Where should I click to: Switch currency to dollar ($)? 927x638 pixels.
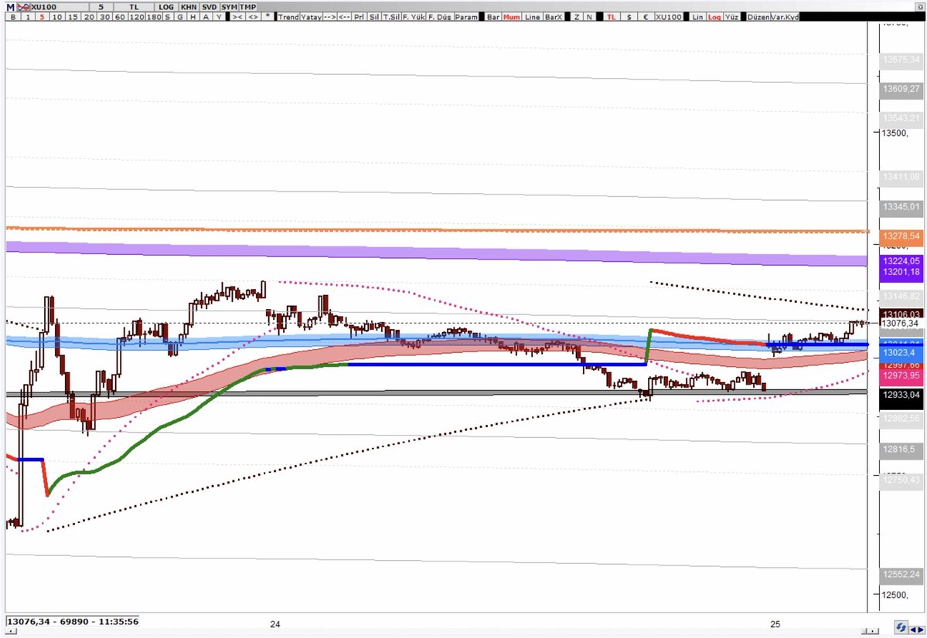pyautogui.click(x=629, y=17)
